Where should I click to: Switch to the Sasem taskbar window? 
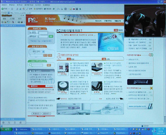55,133
